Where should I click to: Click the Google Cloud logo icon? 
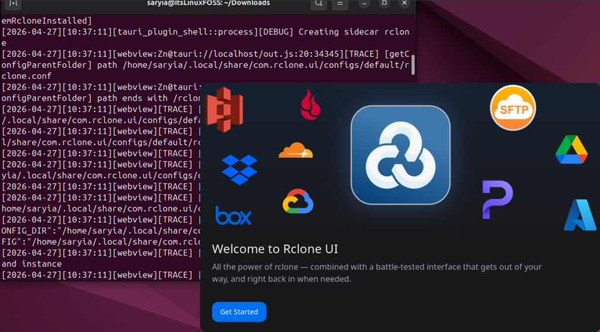pos(298,201)
